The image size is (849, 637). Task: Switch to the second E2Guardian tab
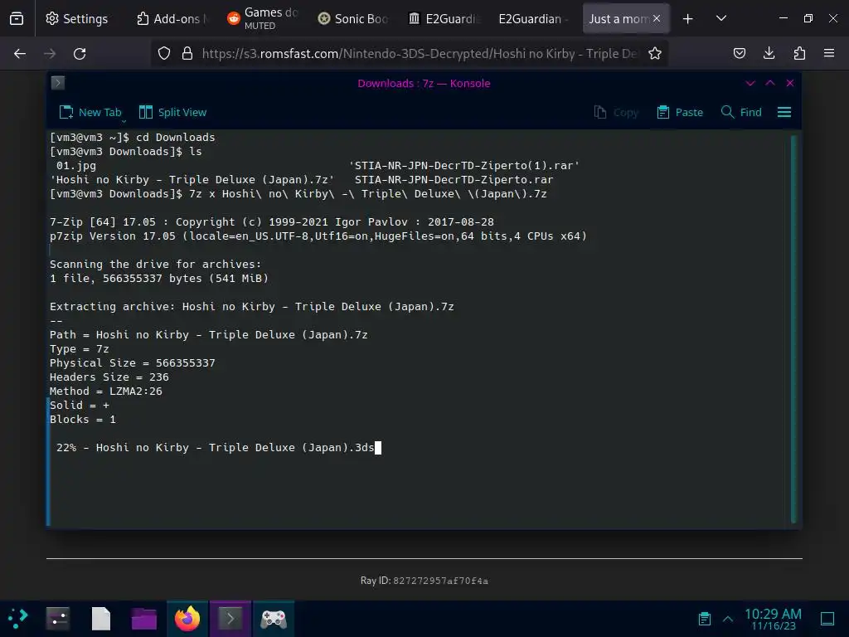534,19
